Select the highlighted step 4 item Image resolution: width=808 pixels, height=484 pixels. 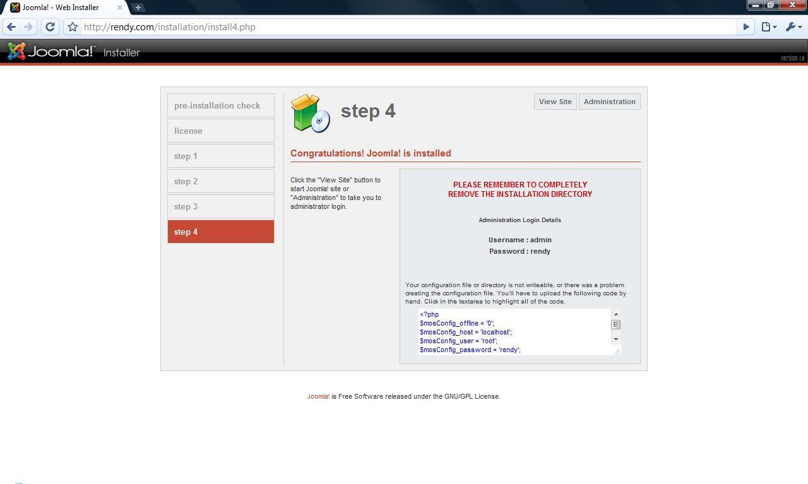221,232
